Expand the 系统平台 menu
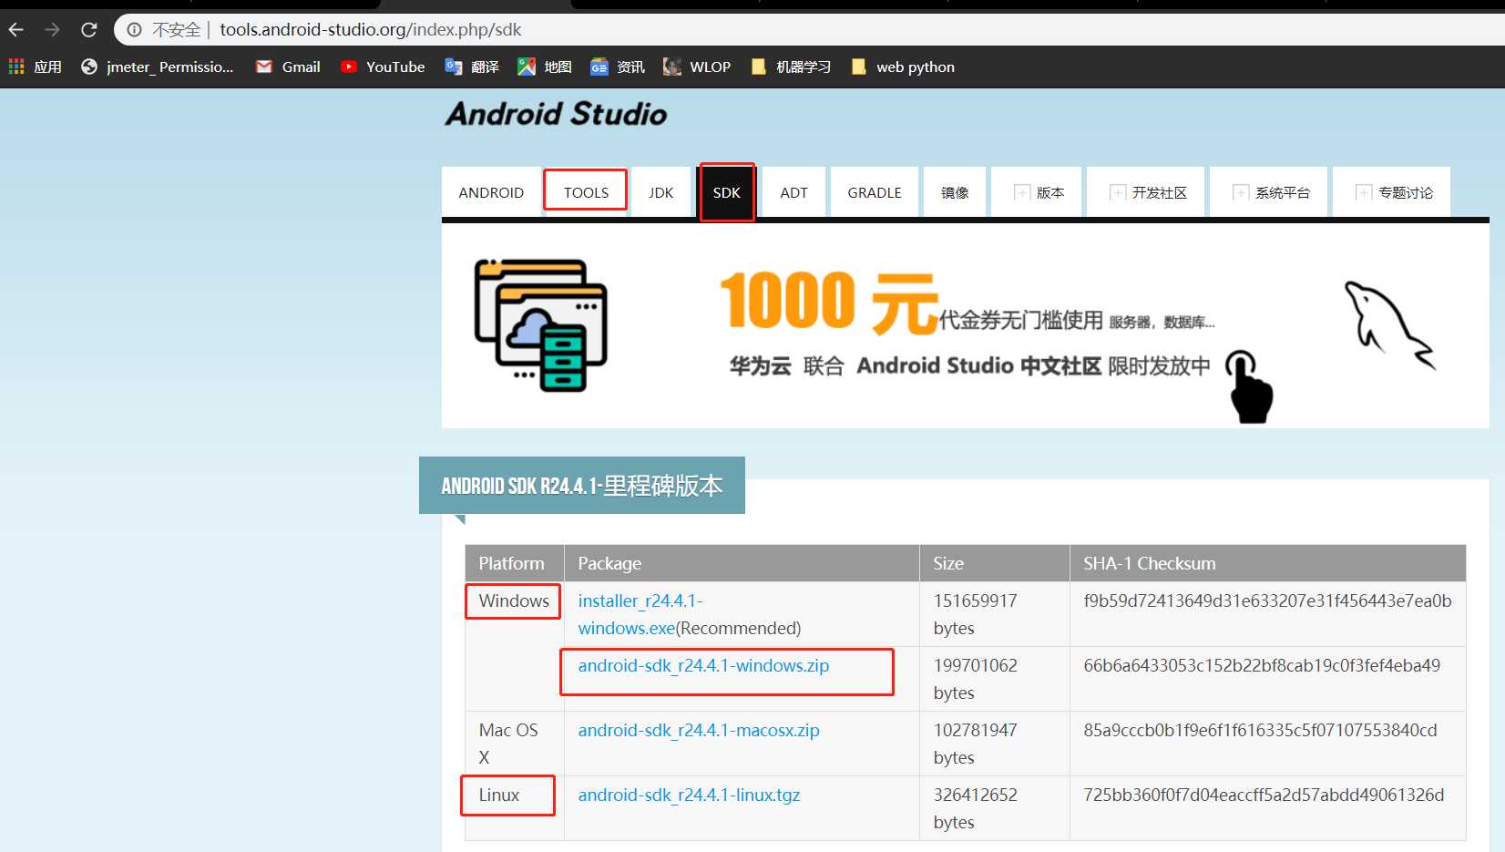This screenshot has width=1505, height=852. (x=1269, y=192)
